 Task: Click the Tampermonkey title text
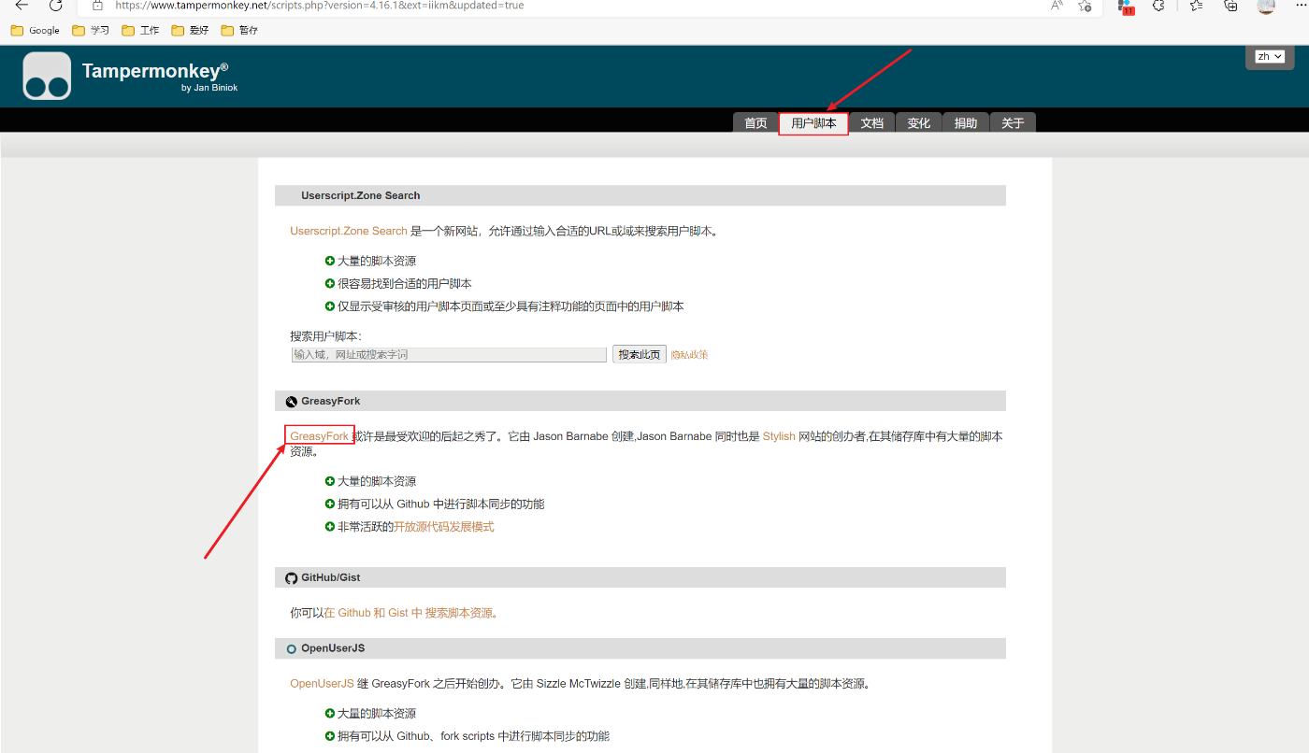(x=155, y=71)
